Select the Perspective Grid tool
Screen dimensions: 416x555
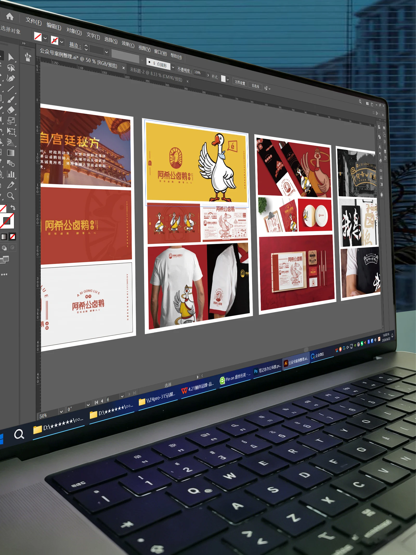pos(11,142)
